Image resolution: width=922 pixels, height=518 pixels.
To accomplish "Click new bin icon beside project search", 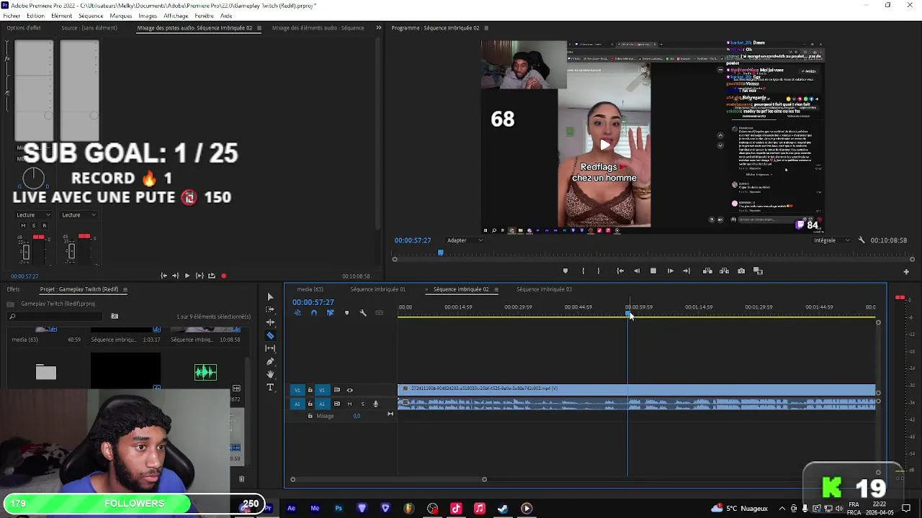I will pos(115,317).
